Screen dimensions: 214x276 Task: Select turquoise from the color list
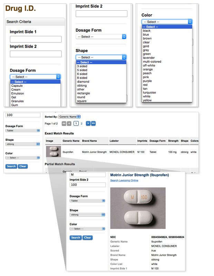[x=149, y=92]
